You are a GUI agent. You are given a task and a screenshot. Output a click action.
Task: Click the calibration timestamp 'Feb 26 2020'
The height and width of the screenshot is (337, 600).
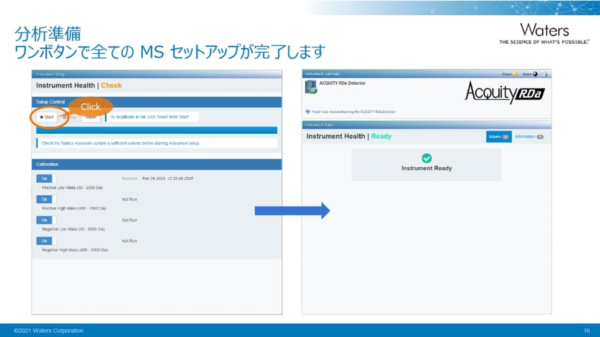click(167, 178)
